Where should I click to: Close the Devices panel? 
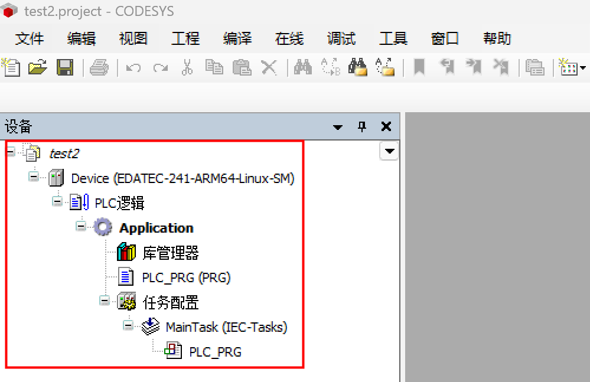pos(386,126)
